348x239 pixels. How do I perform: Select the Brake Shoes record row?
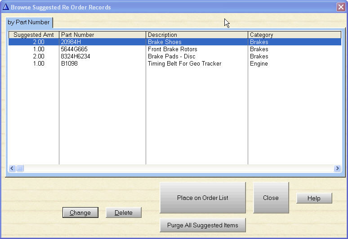pyautogui.click(x=165, y=42)
